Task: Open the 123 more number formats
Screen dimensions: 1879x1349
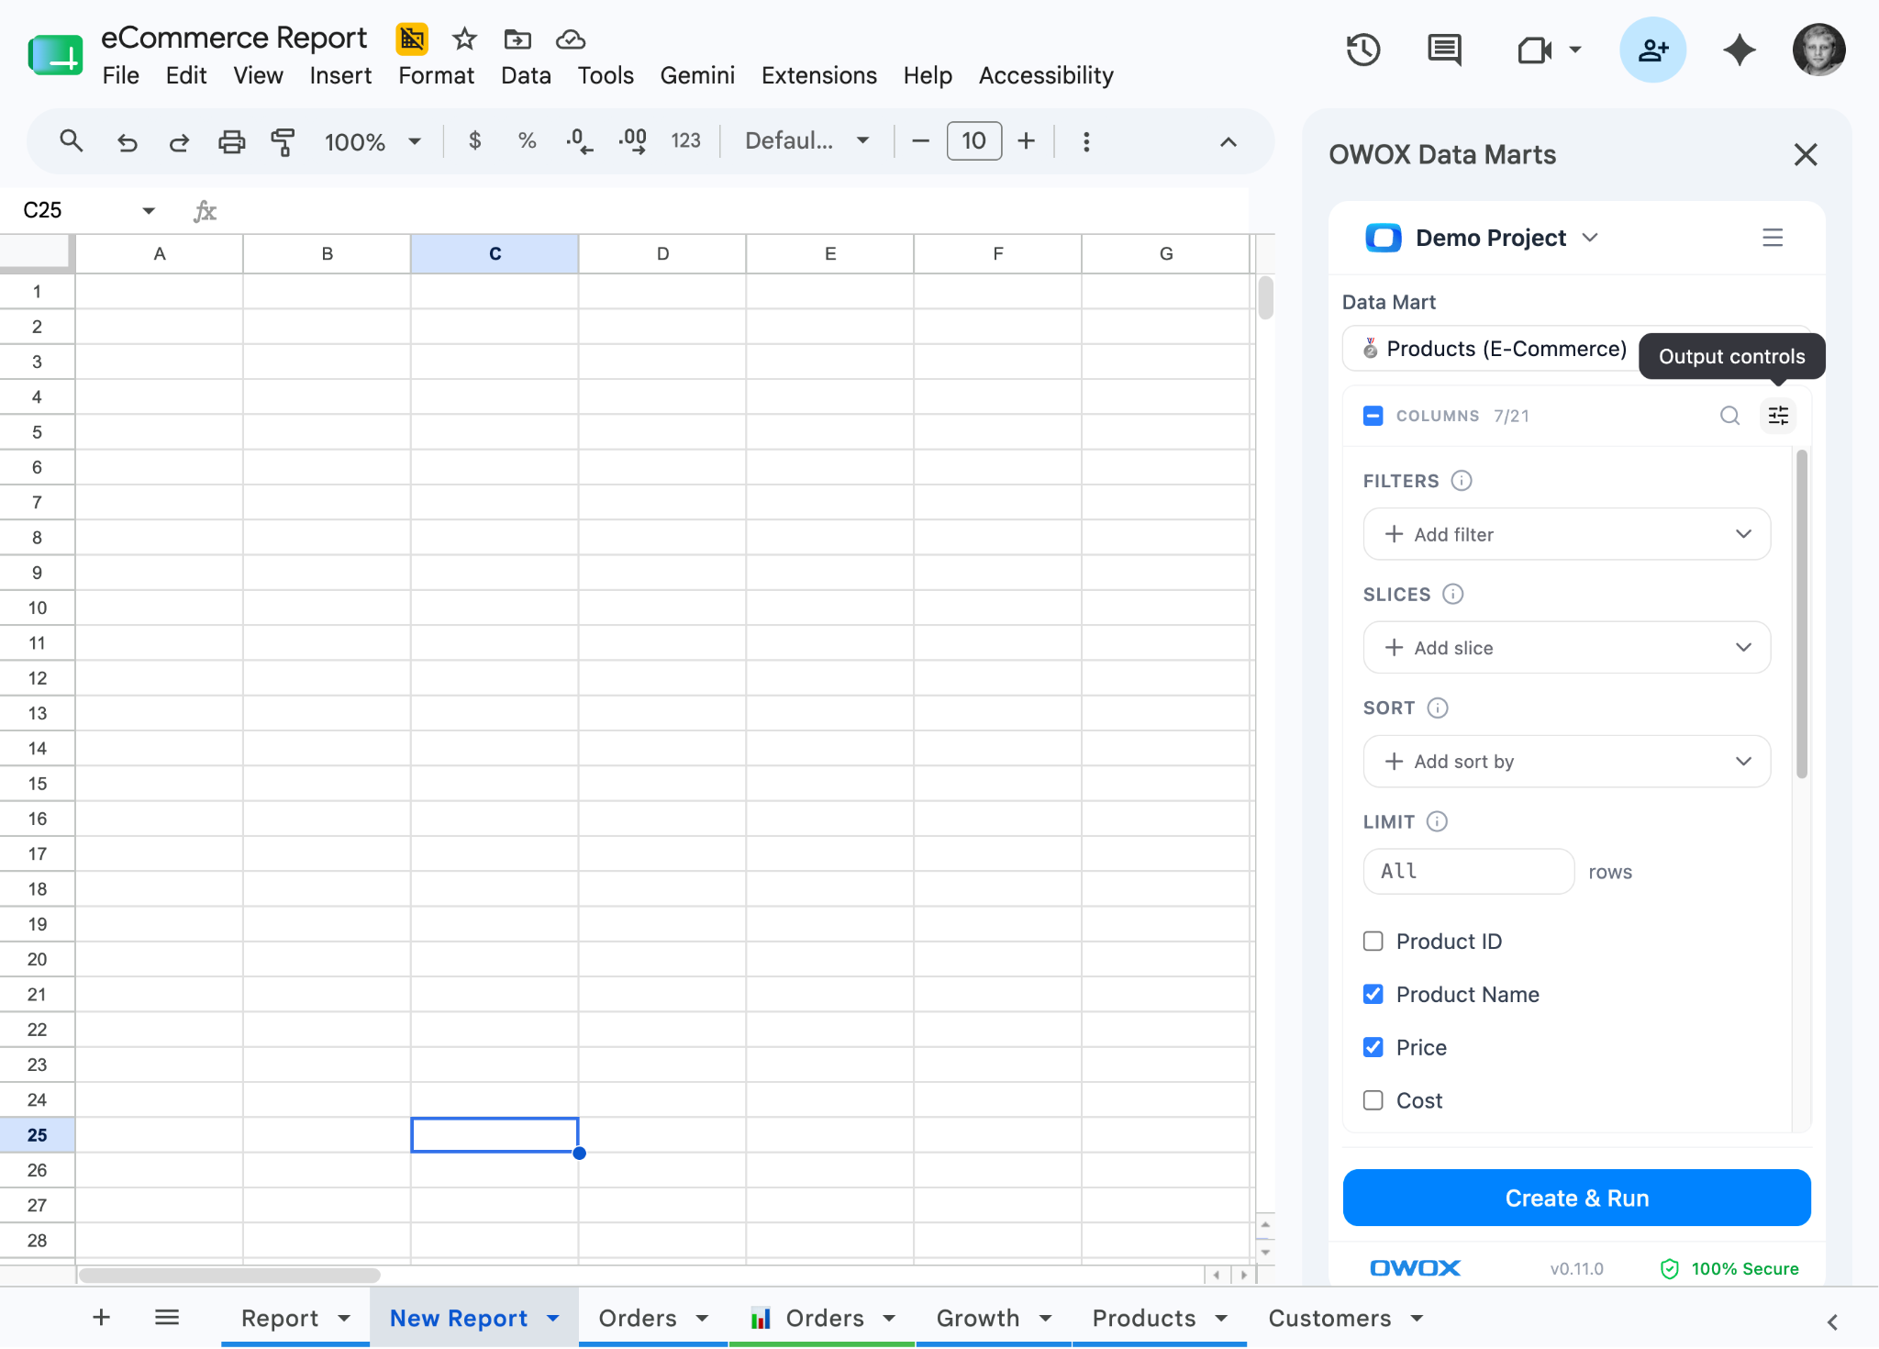Action: (x=685, y=140)
